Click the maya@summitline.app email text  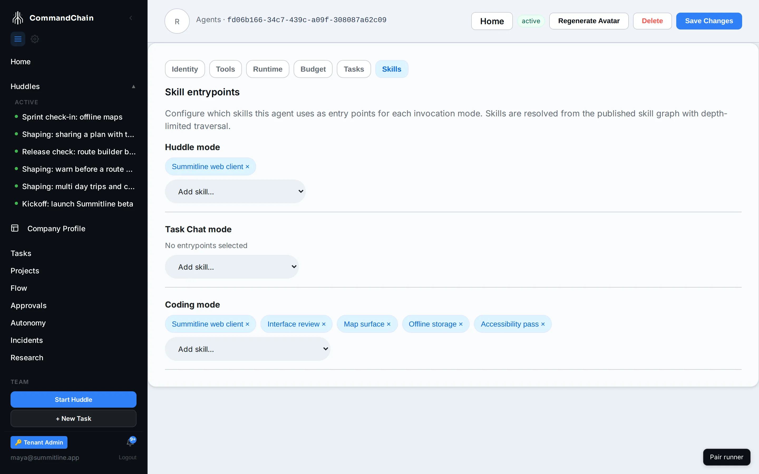45,457
